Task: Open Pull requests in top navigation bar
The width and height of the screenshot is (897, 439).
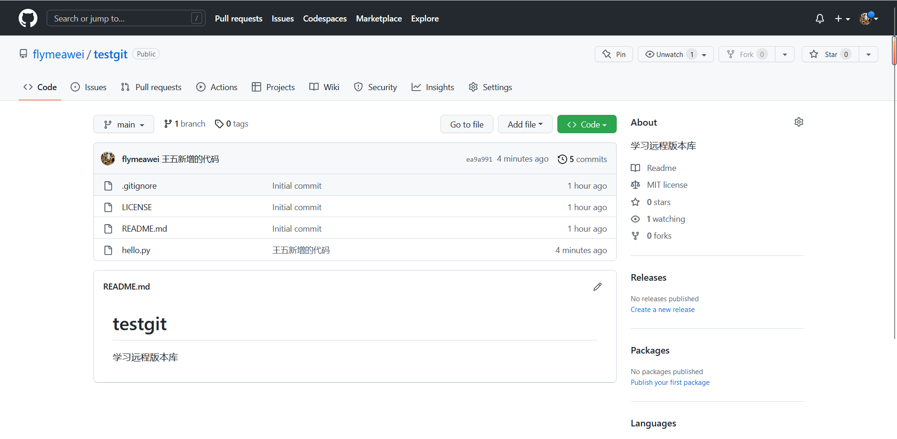Action: click(x=238, y=19)
